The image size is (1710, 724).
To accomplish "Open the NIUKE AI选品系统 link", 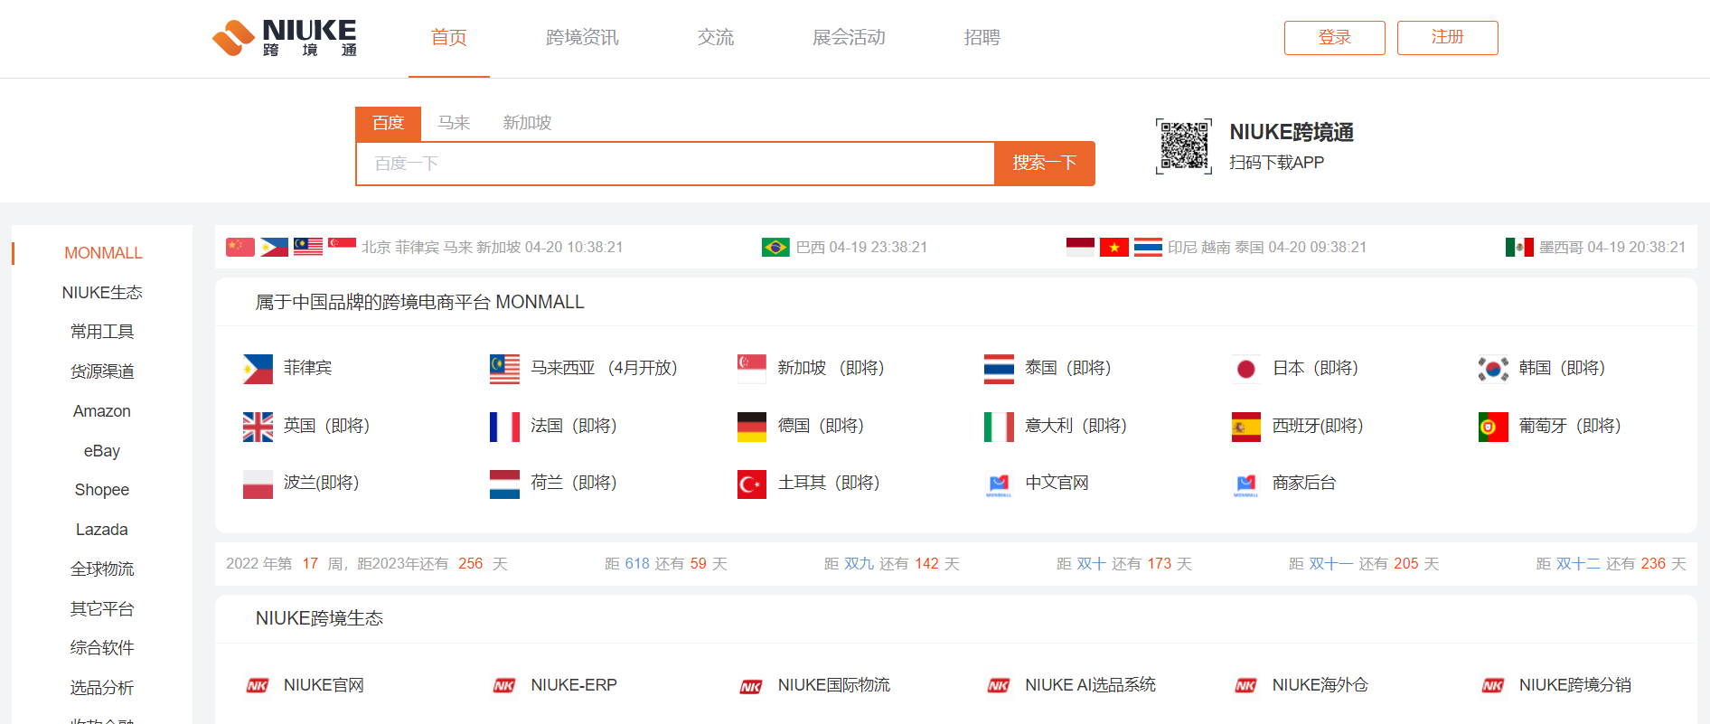I will (x=1091, y=685).
